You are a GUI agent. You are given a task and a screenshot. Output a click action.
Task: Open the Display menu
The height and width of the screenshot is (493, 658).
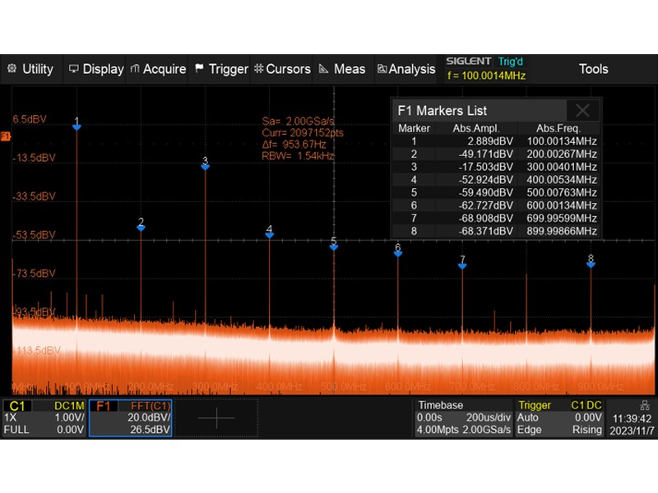coord(96,69)
